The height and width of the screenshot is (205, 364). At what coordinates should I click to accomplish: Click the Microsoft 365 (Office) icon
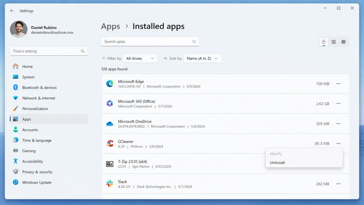click(x=110, y=104)
